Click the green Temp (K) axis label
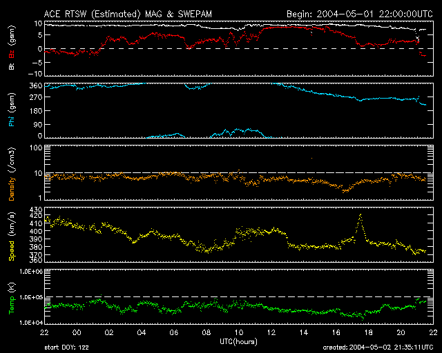This screenshot has width=442, height=353. pyautogui.click(x=12, y=299)
